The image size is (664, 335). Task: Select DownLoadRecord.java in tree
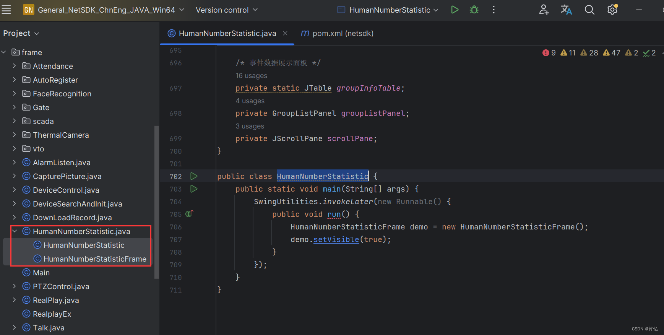click(72, 218)
